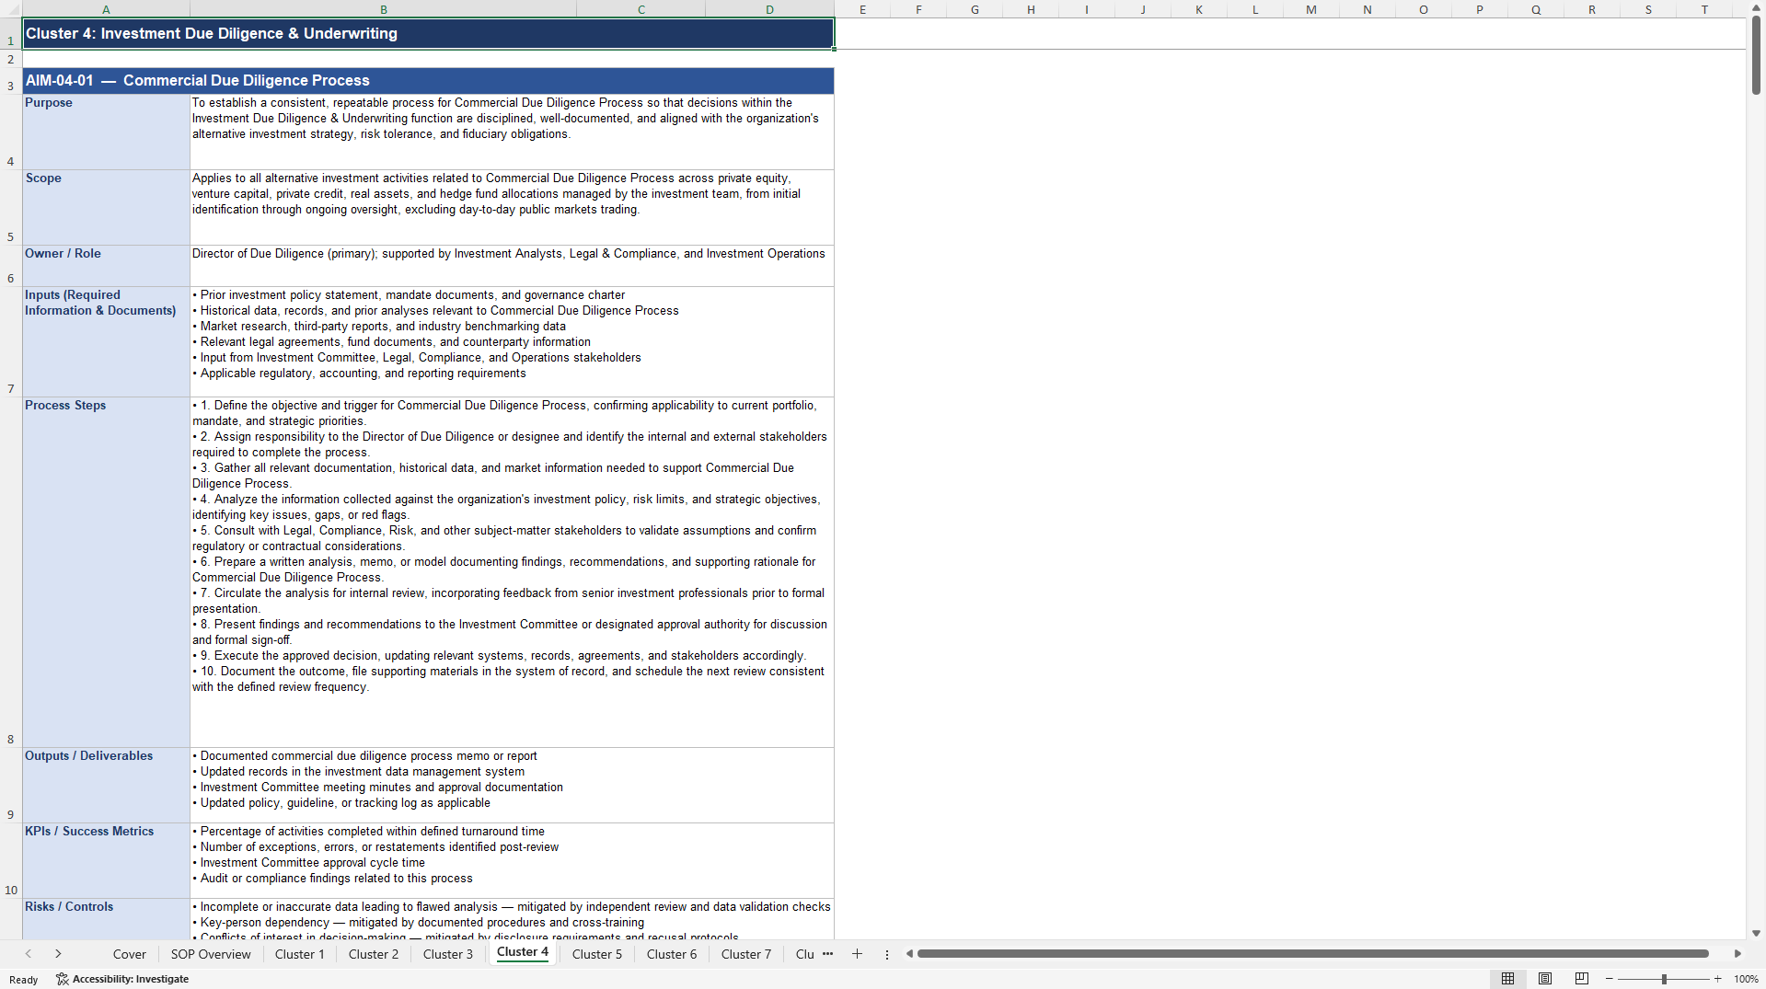Click the Risks / Controls label cell
The width and height of the screenshot is (1766, 989).
pyautogui.click(x=106, y=919)
